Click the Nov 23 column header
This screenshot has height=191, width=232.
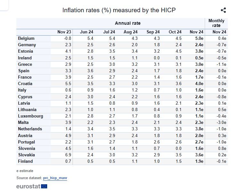(x=64, y=32)
